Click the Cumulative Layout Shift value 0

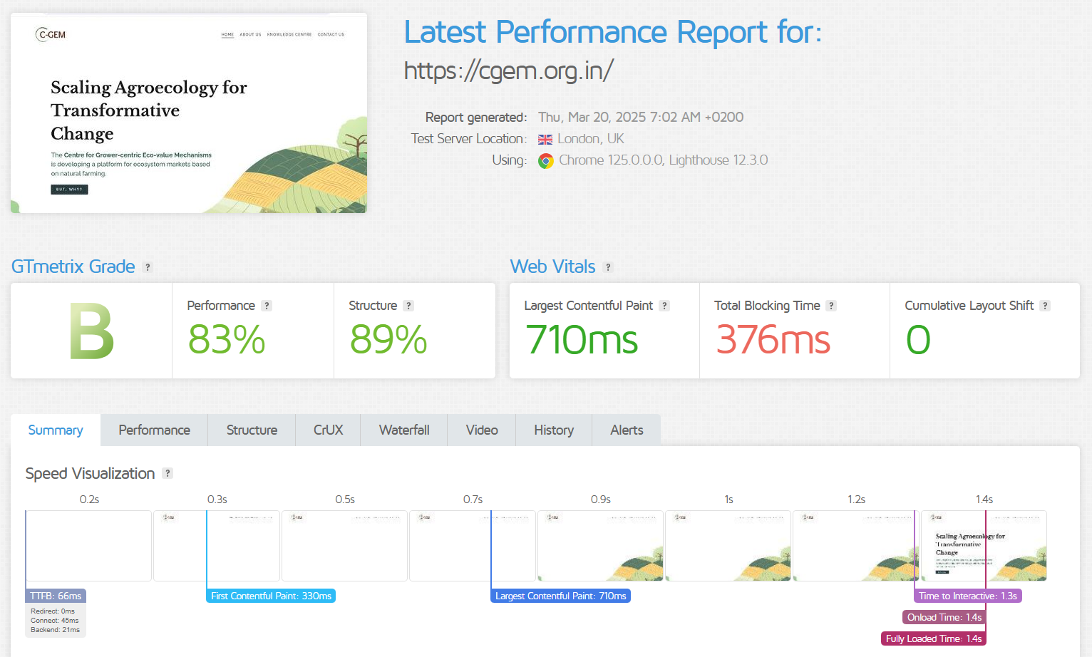tap(918, 339)
